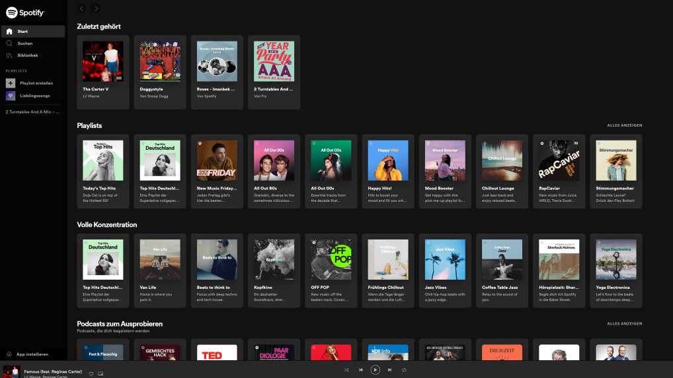This screenshot has width=673, height=378.
Task: Open Van Life playlist
Action: 160,270
